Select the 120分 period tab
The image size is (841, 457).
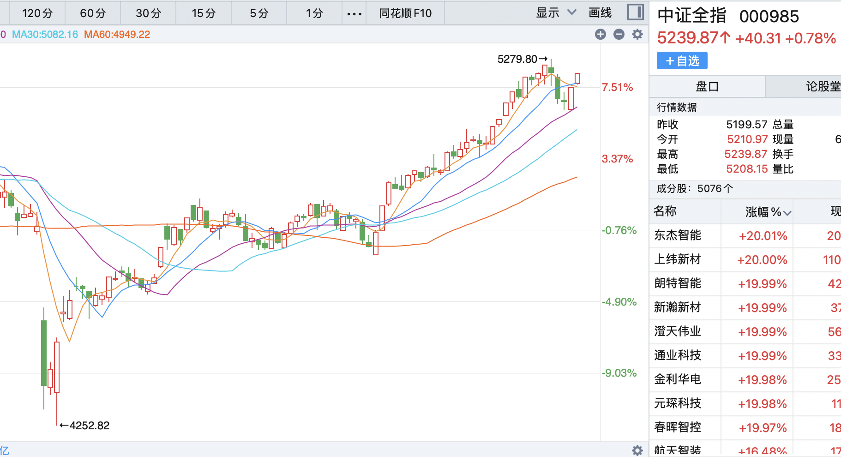pos(37,13)
